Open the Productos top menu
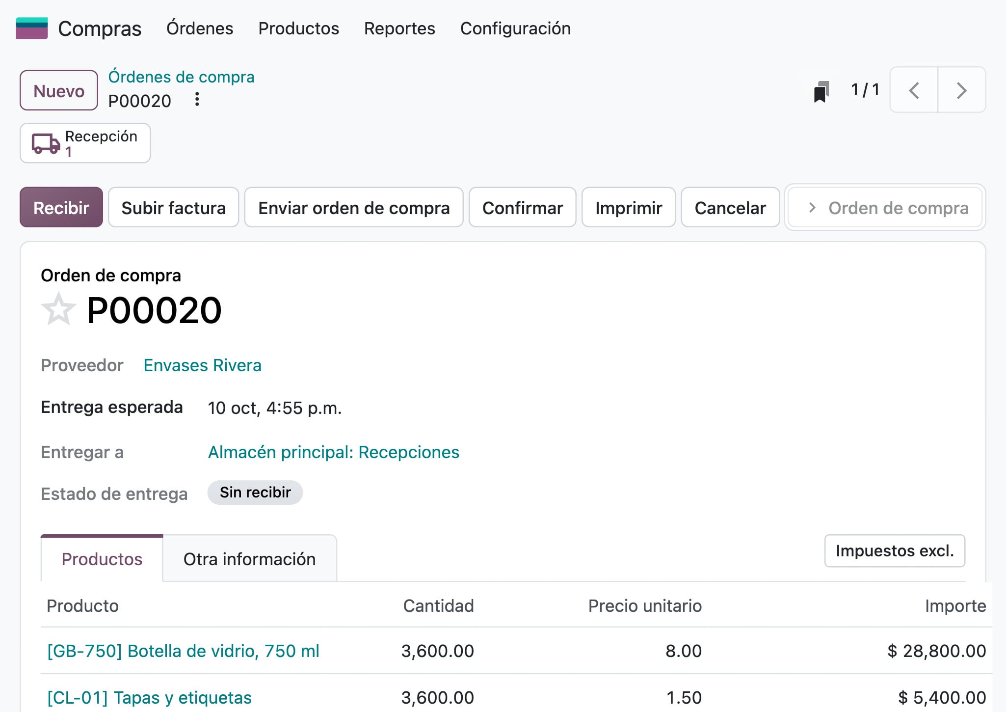1006x712 pixels. tap(299, 28)
